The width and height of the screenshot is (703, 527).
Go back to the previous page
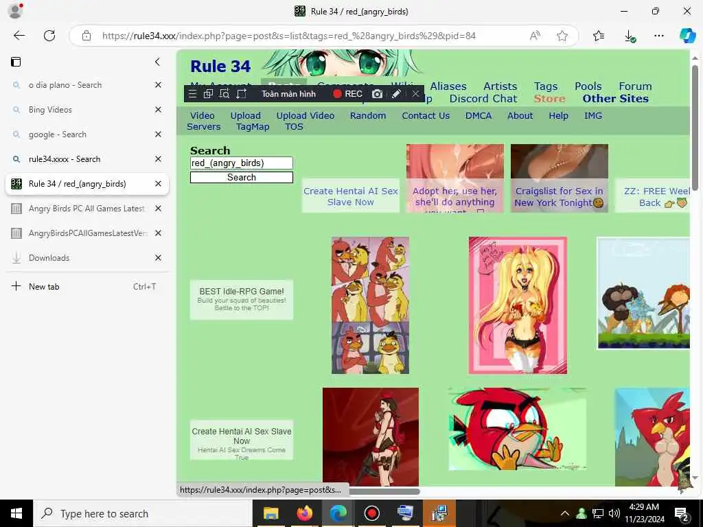point(19,36)
